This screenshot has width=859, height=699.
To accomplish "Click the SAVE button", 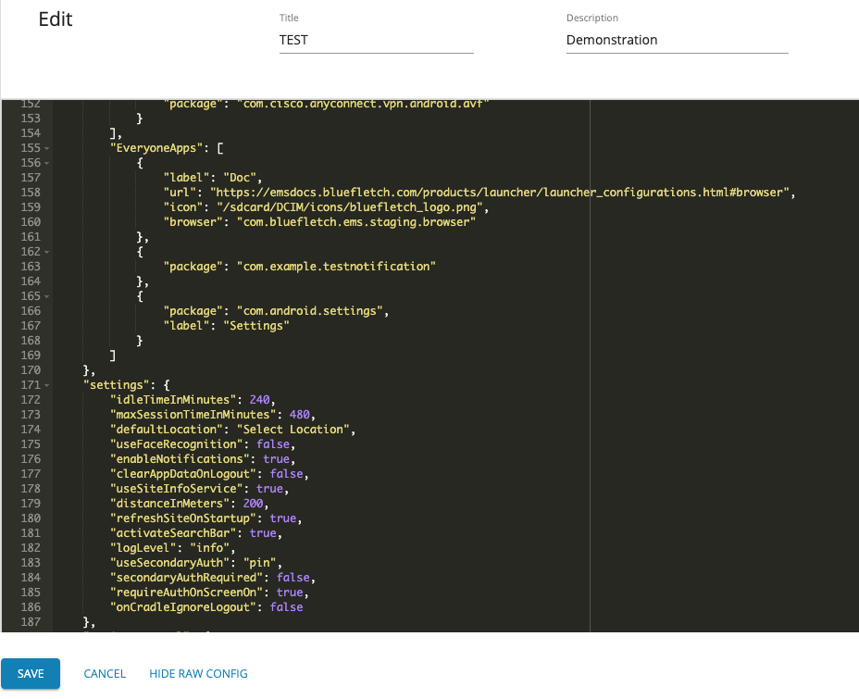I will pyautogui.click(x=31, y=673).
